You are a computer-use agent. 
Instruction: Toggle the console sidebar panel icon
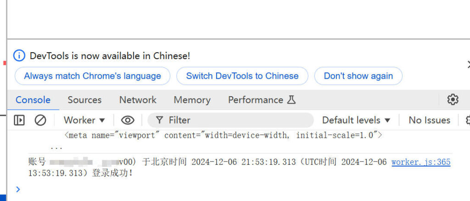[x=19, y=120]
